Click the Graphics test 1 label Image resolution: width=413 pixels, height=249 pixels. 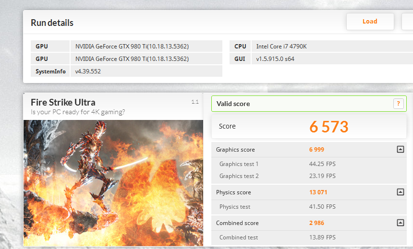coord(239,164)
